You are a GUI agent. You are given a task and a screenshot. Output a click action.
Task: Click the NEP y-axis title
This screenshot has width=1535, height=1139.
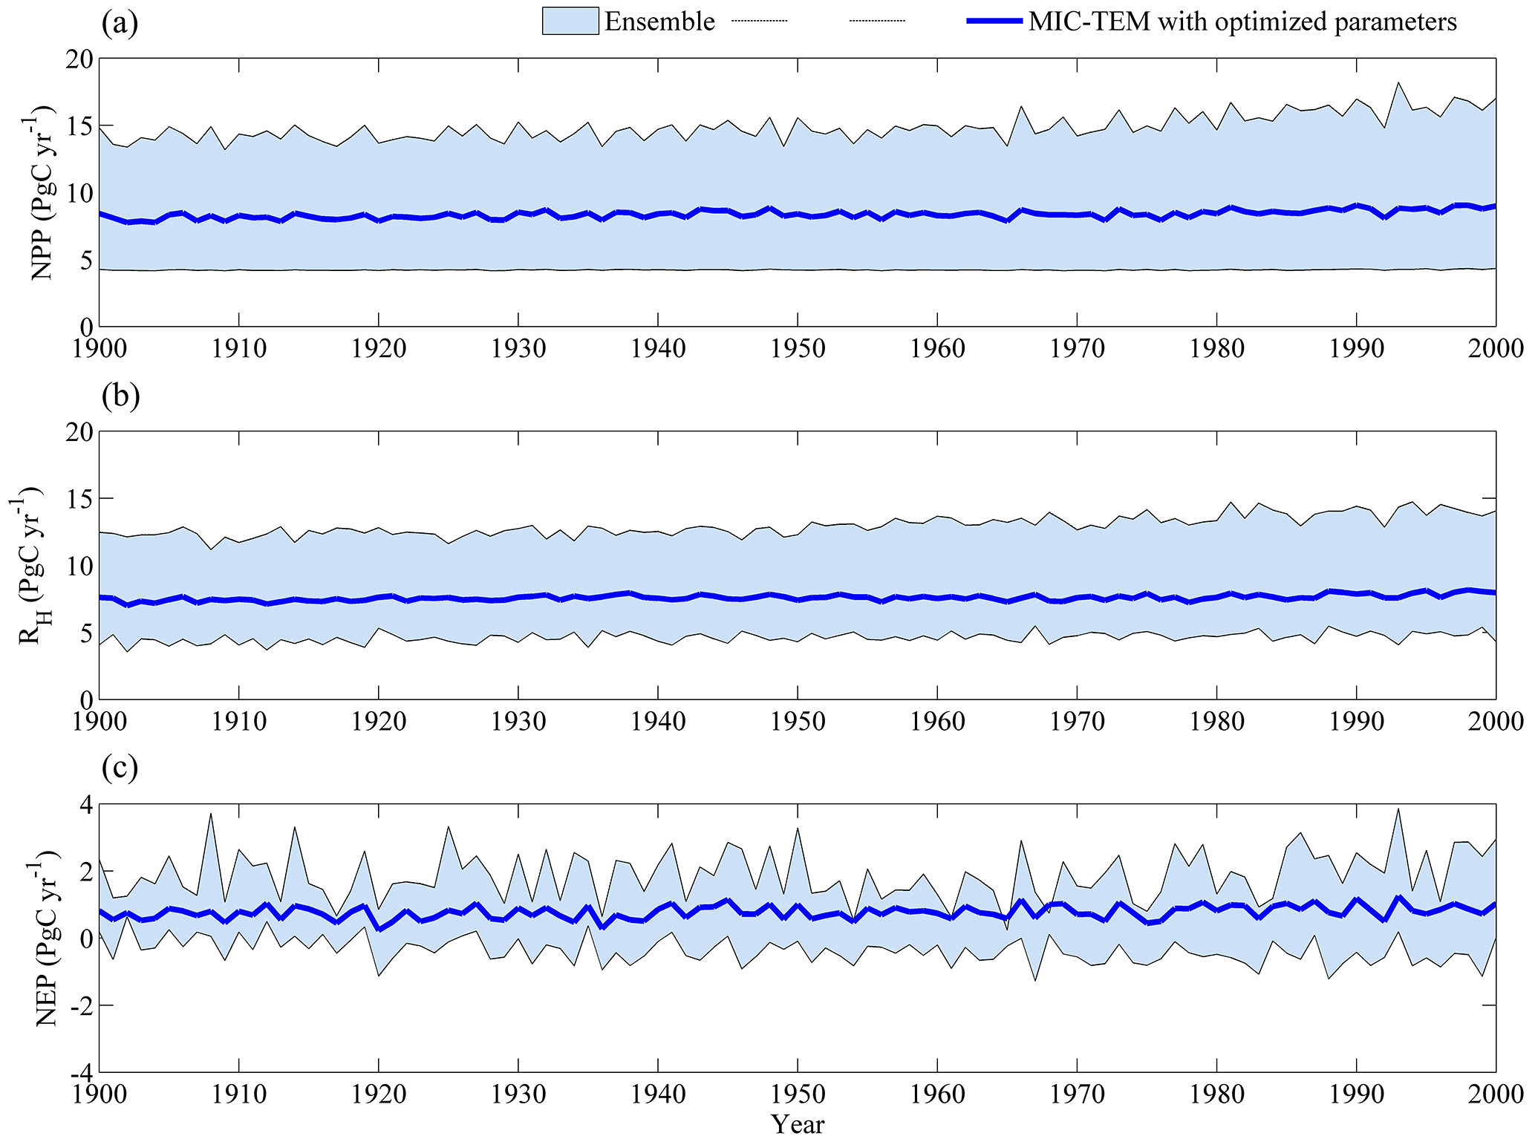tap(48, 938)
